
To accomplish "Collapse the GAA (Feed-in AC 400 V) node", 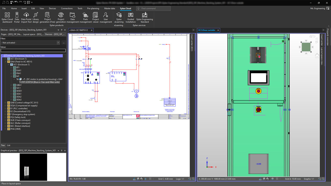I will point(5,62).
